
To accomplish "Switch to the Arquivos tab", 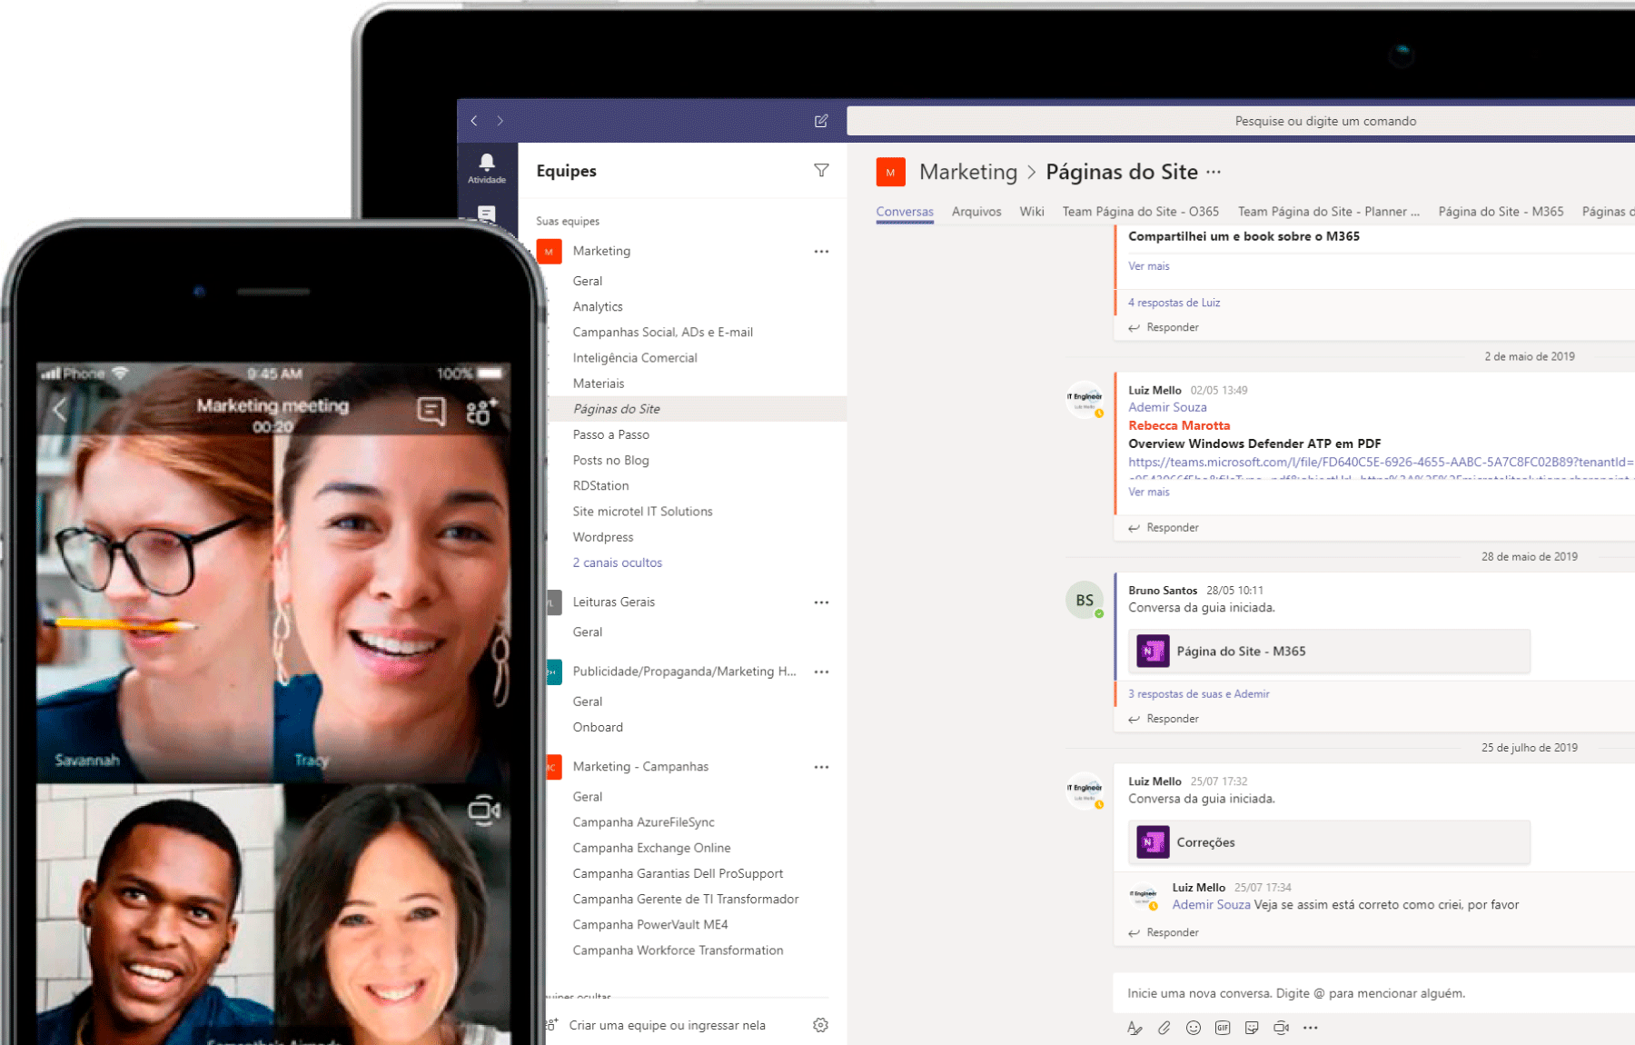I will 976,212.
